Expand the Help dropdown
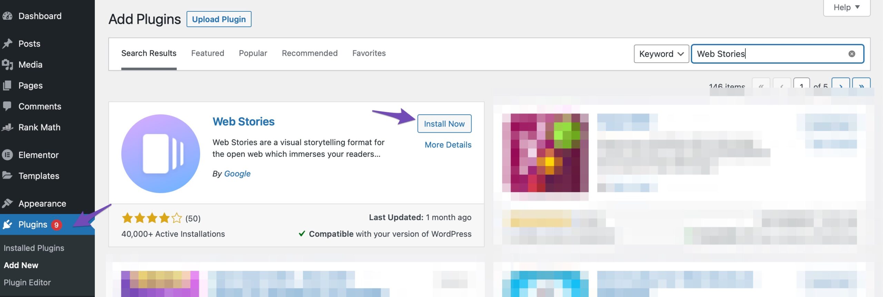The width and height of the screenshot is (883, 297). point(846,8)
